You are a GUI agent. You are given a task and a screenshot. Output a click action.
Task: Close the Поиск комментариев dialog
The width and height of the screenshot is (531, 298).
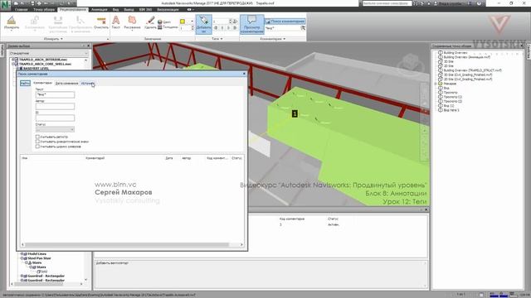point(244,74)
